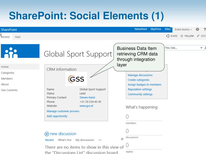Start a new discussion
This screenshot has height=154, width=206.
63,134
